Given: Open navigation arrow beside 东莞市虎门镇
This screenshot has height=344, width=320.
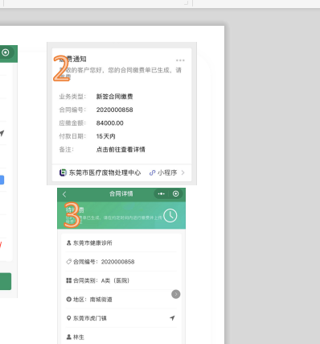Looking at the screenshot, I should 172,318.
